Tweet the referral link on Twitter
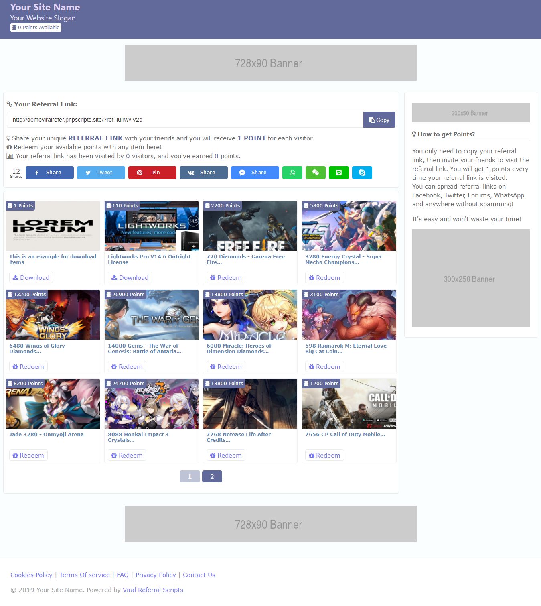 tap(101, 173)
